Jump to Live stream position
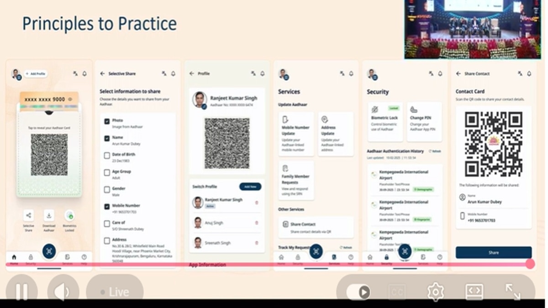Screen dimensions: 548x308 115,292
